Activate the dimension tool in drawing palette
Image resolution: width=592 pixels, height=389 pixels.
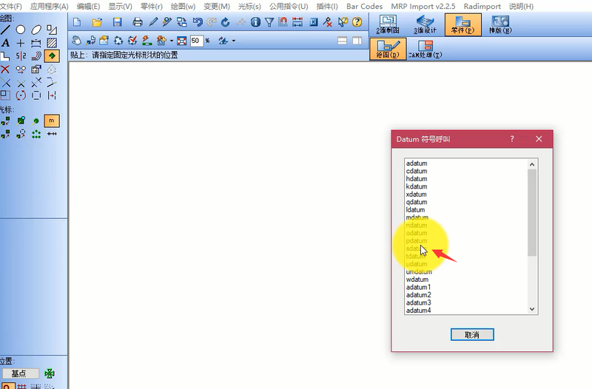tap(36, 43)
